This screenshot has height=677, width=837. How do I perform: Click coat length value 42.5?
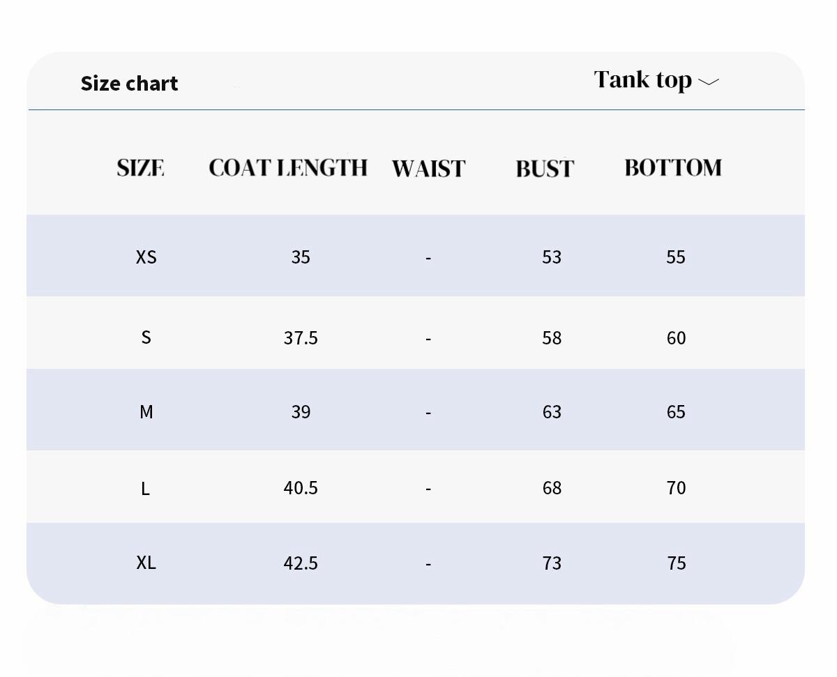(x=301, y=563)
